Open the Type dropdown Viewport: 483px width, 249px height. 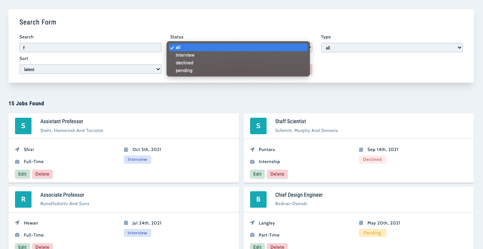pyautogui.click(x=391, y=48)
